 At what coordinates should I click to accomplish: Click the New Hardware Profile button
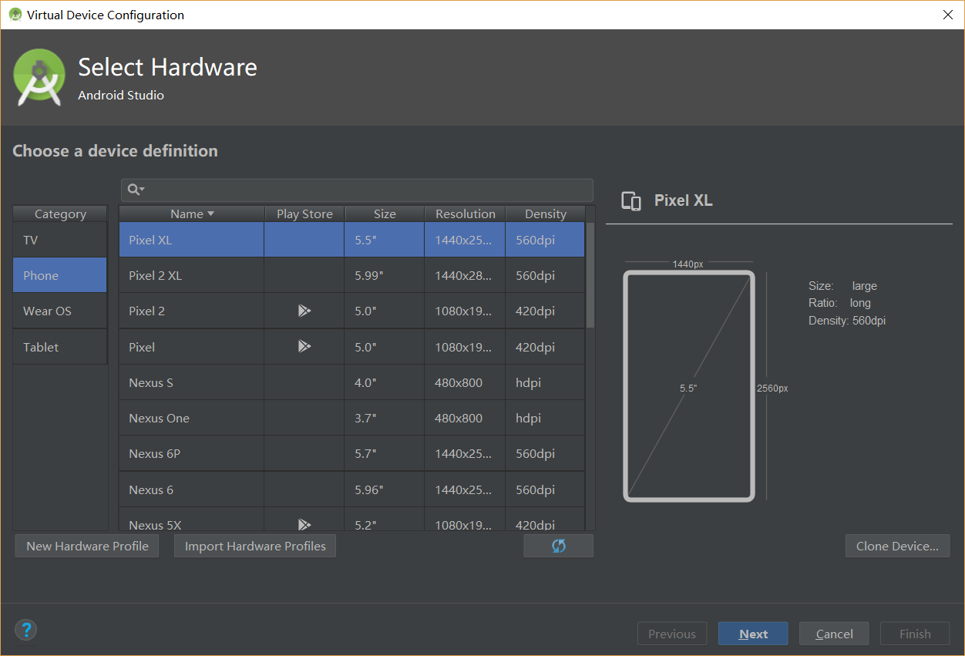[87, 546]
